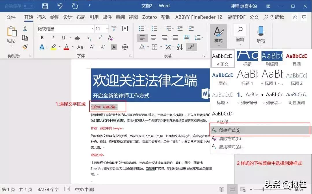Image resolution: width=312 pixels, height=194 pixels.
Task: Open the Zotero ribbon tab
Action: point(149,17)
